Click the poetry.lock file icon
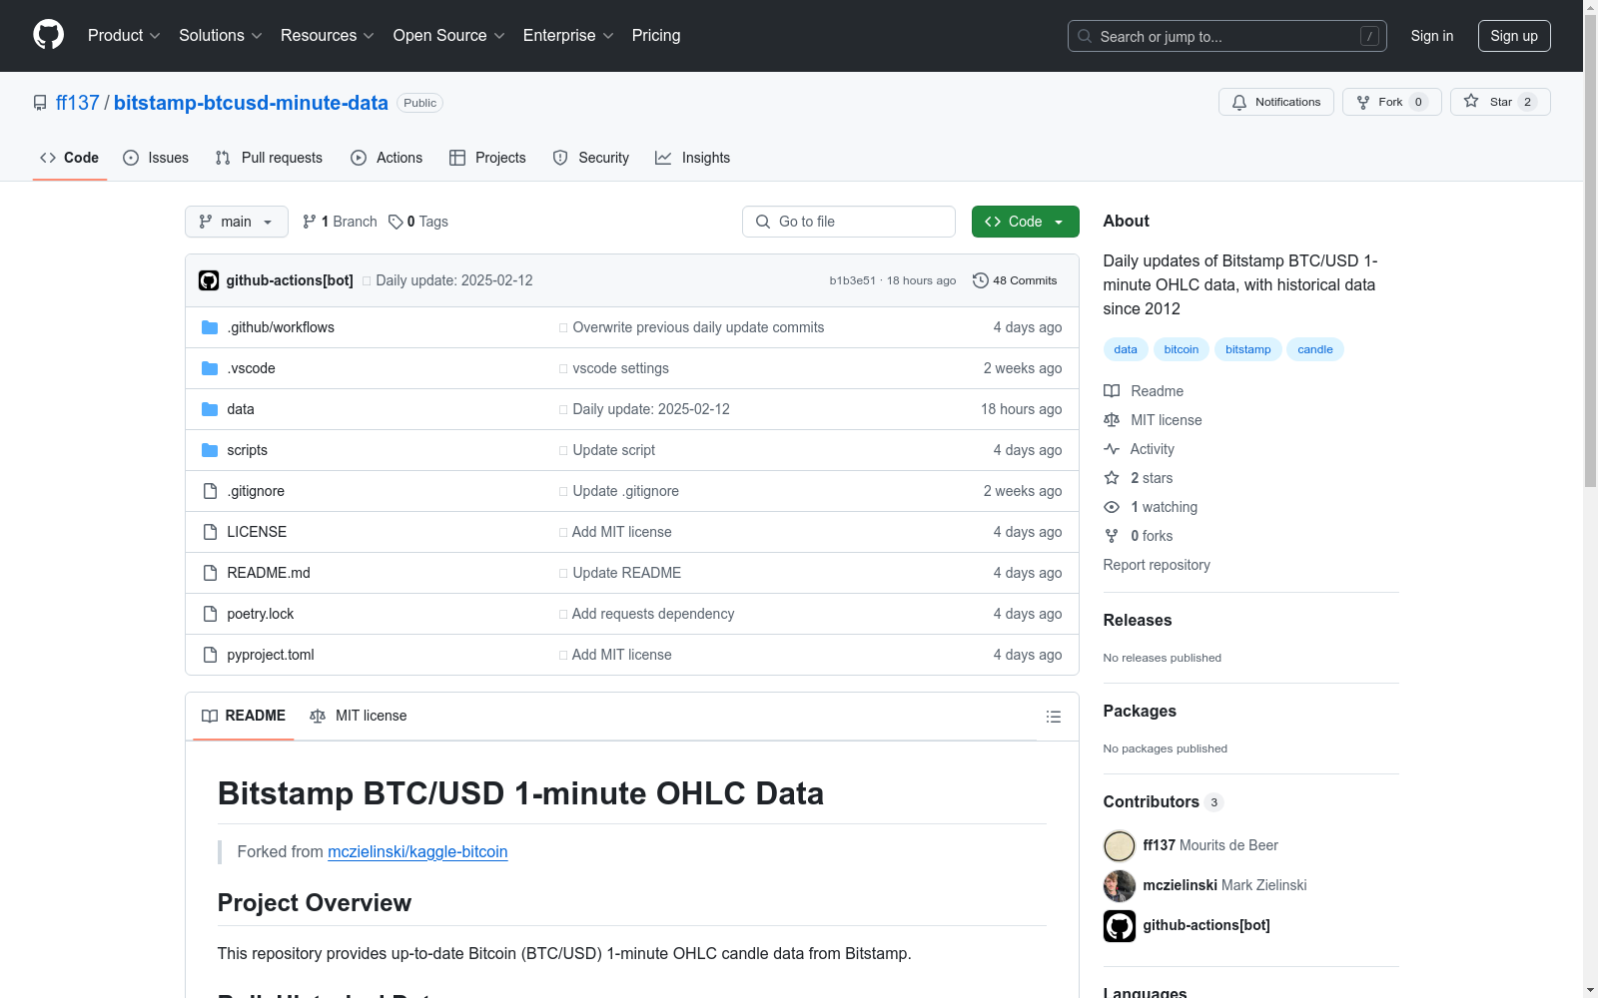The height and width of the screenshot is (998, 1598). pyautogui.click(x=210, y=614)
